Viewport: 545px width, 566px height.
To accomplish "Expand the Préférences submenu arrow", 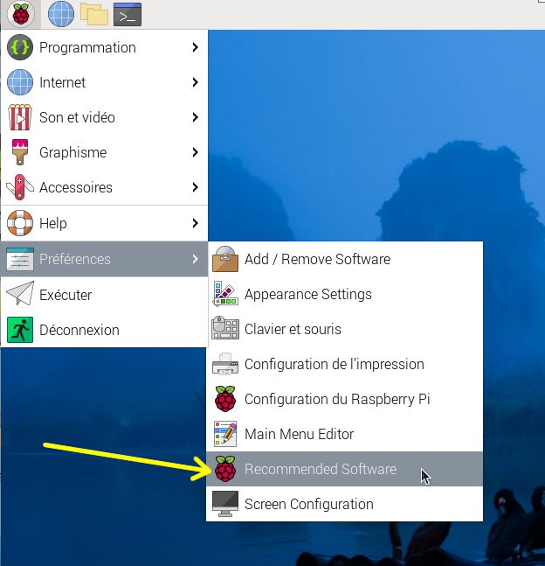I will tap(195, 259).
